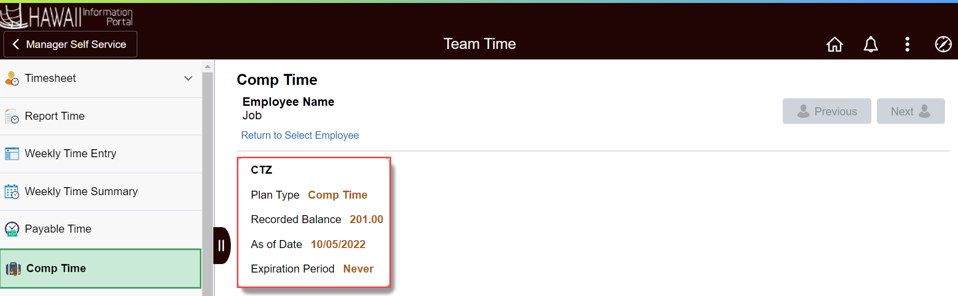Click the Payable Time icon
958x296 pixels.
tap(12, 229)
